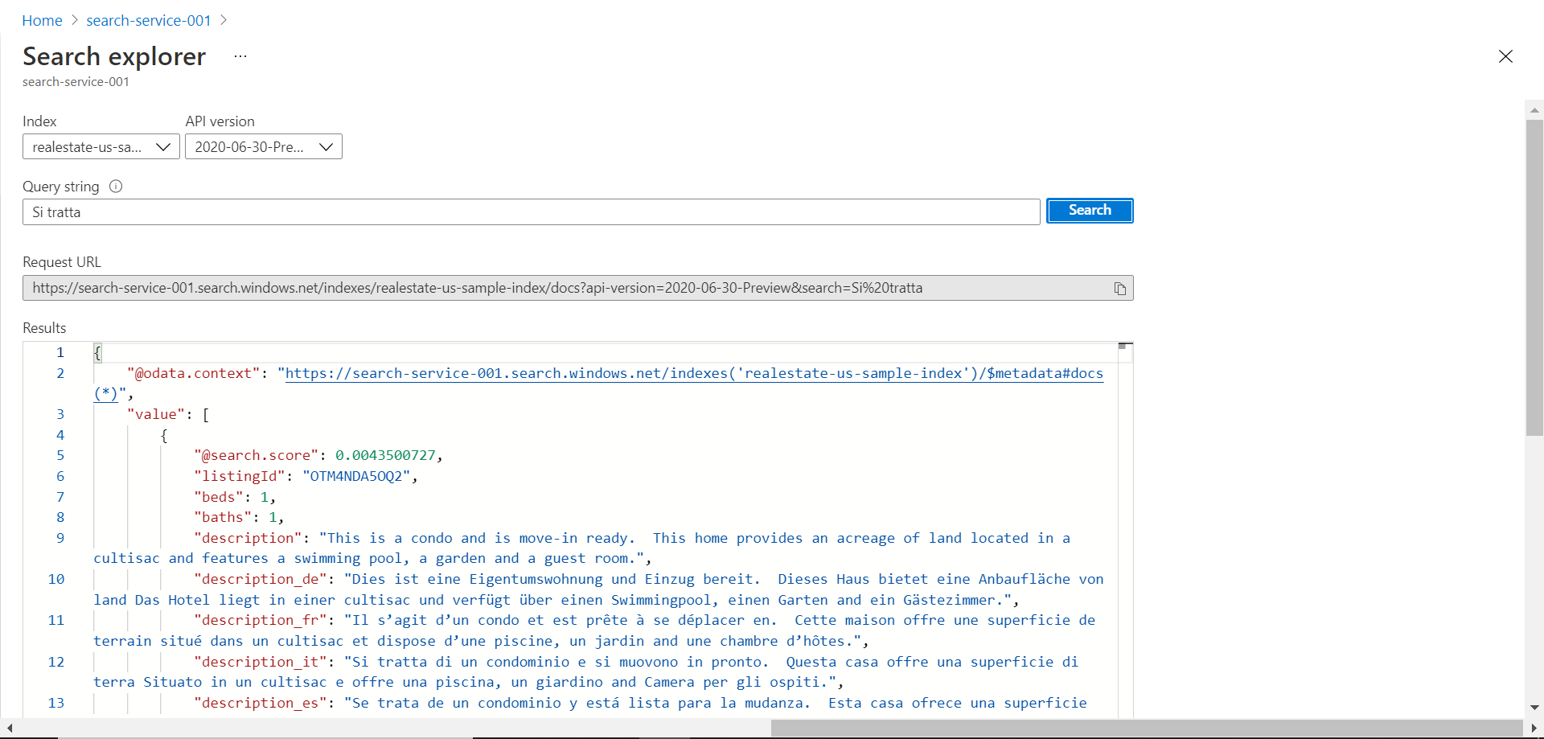Select the "description_it" key in results
The image size is (1544, 739).
pos(261,662)
